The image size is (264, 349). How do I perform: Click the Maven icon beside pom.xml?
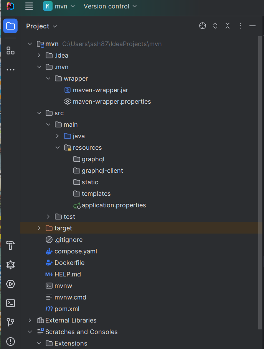coord(49,309)
